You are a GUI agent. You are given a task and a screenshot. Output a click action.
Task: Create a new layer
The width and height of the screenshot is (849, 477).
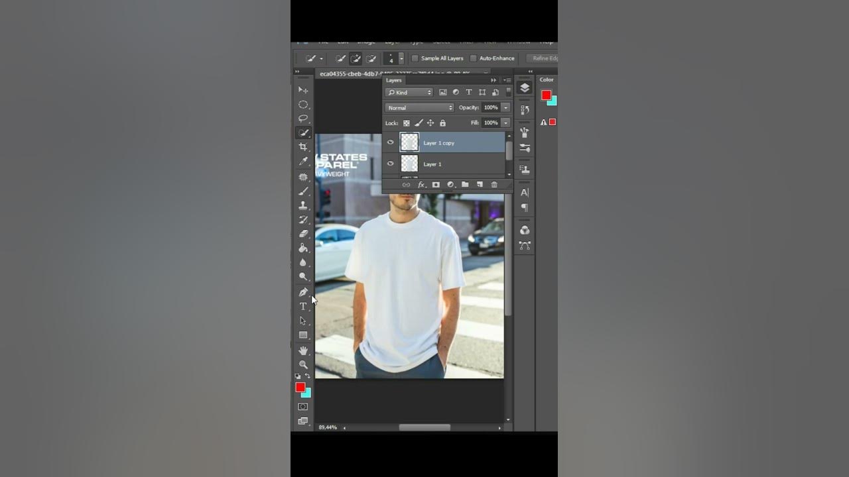[x=480, y=185]
